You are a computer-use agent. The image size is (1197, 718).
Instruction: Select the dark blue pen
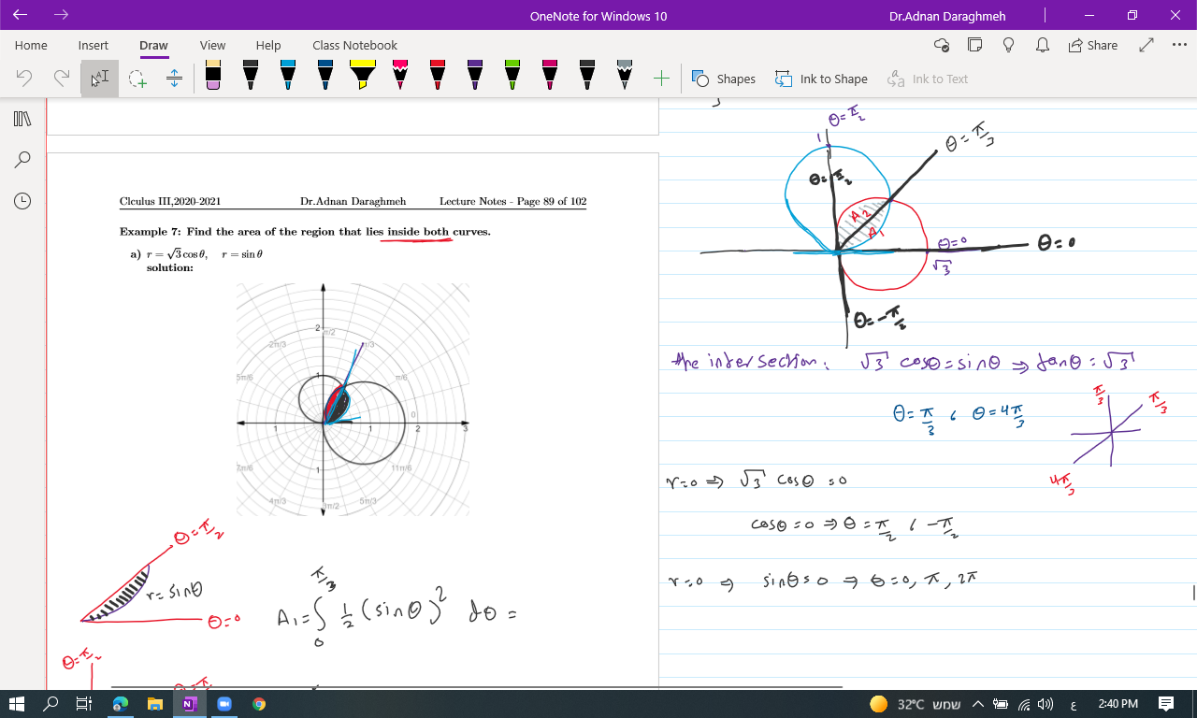click(x=325, y=76)
